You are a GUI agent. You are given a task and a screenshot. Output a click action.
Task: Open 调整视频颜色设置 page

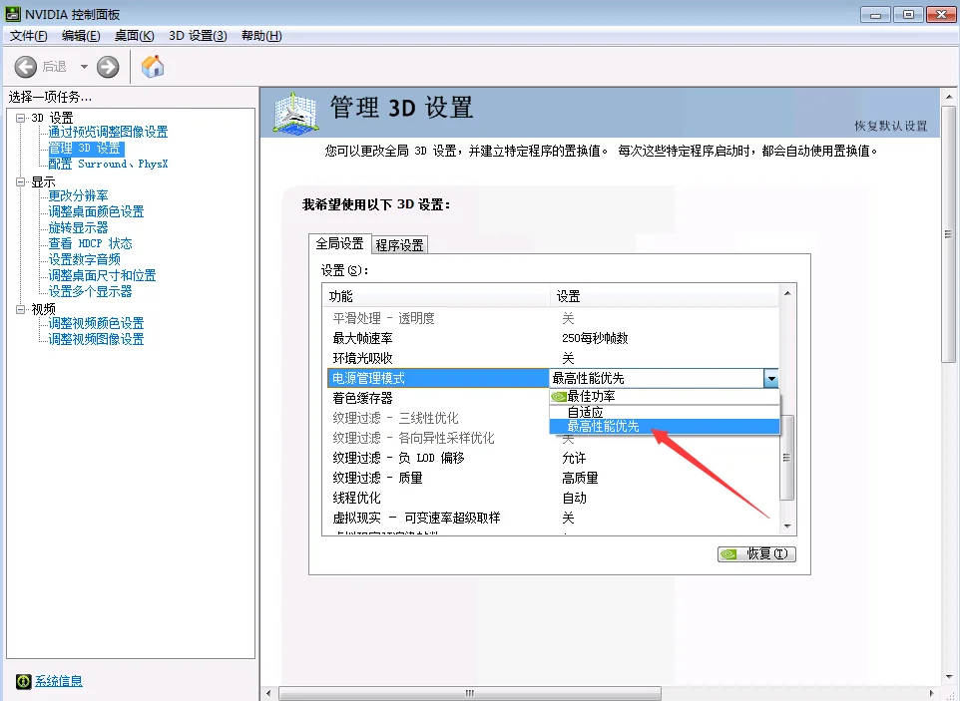pos(96,323)
